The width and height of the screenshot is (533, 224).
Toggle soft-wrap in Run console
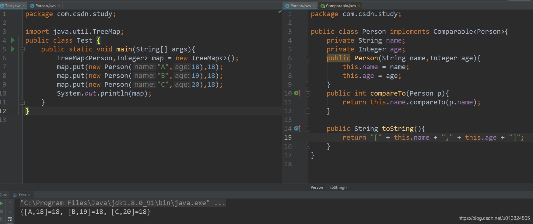[x=10, y=219]
